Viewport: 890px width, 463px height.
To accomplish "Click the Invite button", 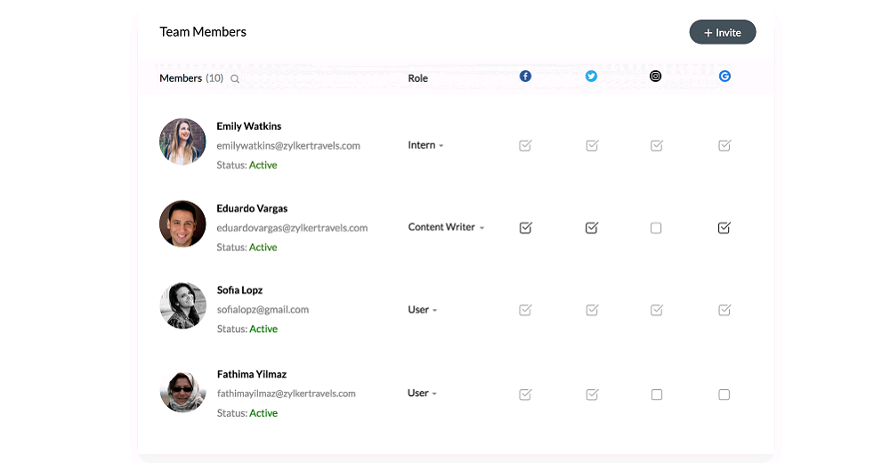I will (722, 32).
